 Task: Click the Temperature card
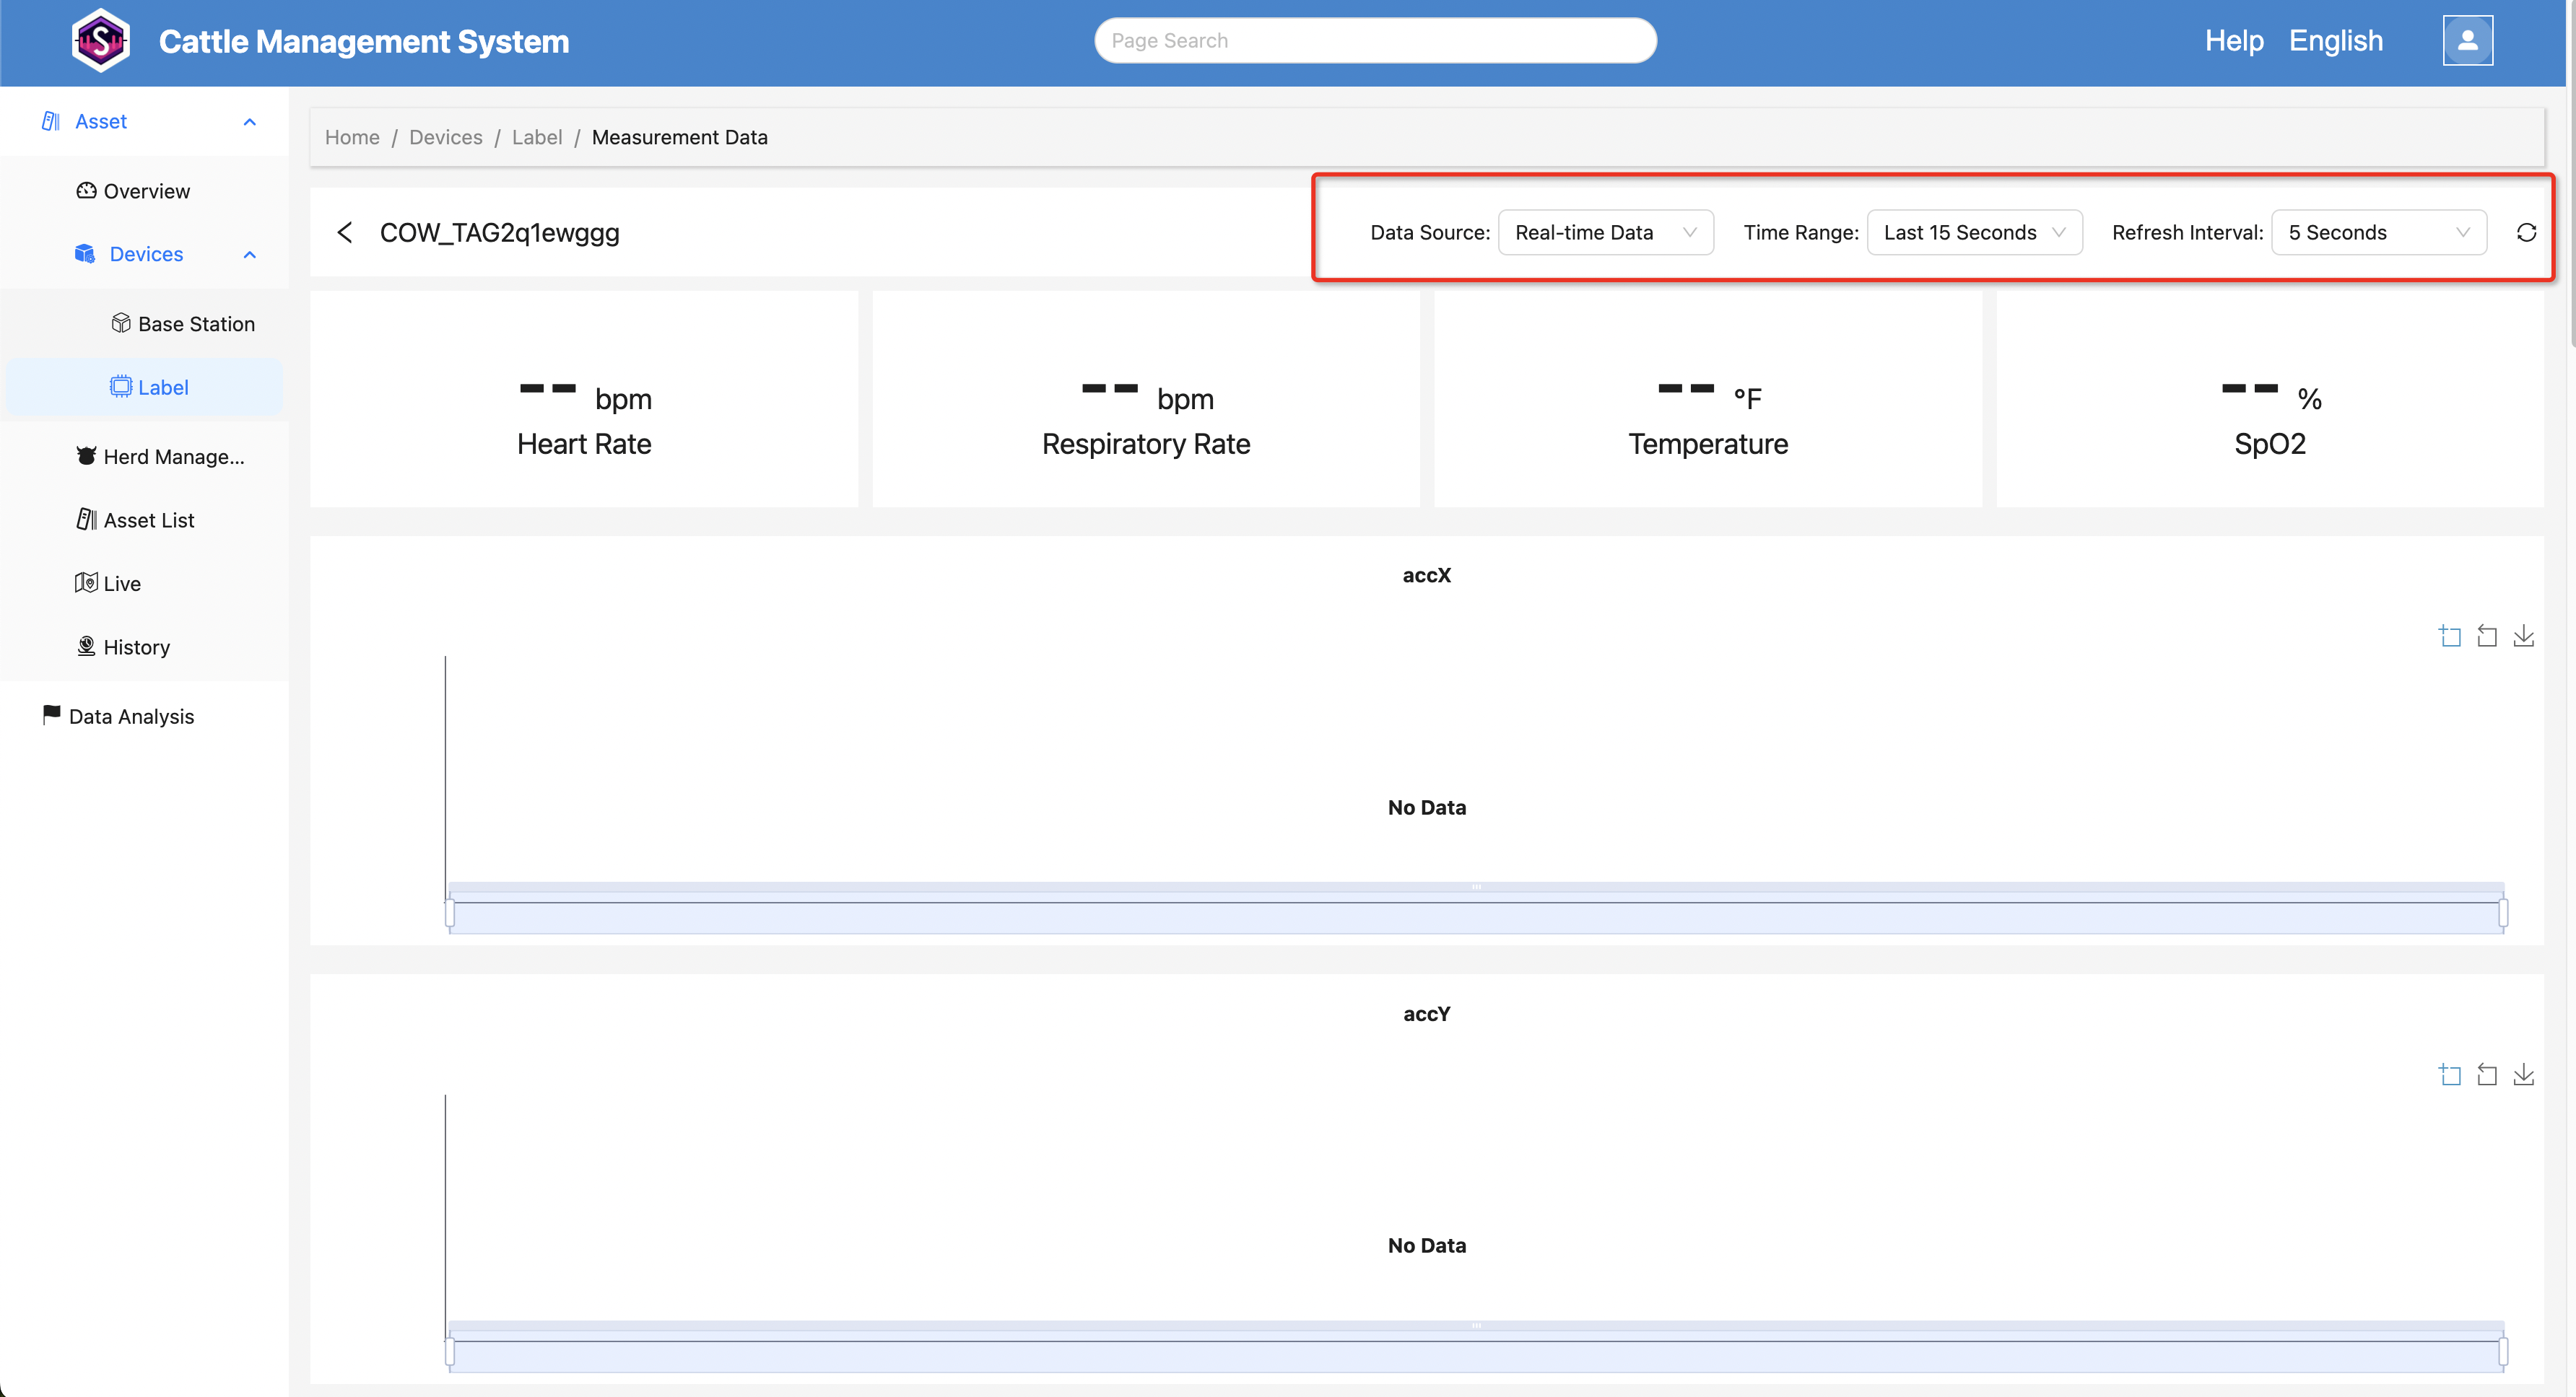(1708, 399)
